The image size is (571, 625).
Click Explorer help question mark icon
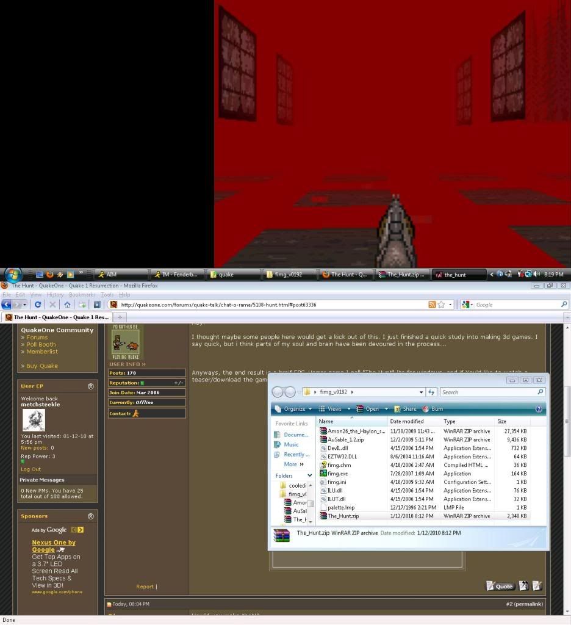[x=539, y=409]
